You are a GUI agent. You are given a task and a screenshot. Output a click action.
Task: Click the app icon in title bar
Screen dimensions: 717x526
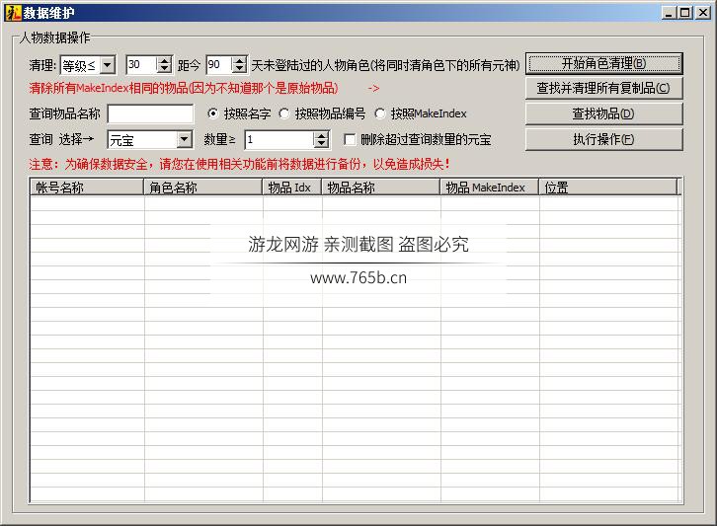13,12
